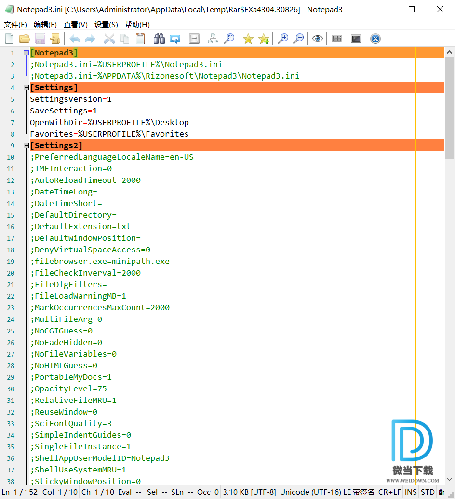Click the Occ 0 status field

[x=208, y=492]
